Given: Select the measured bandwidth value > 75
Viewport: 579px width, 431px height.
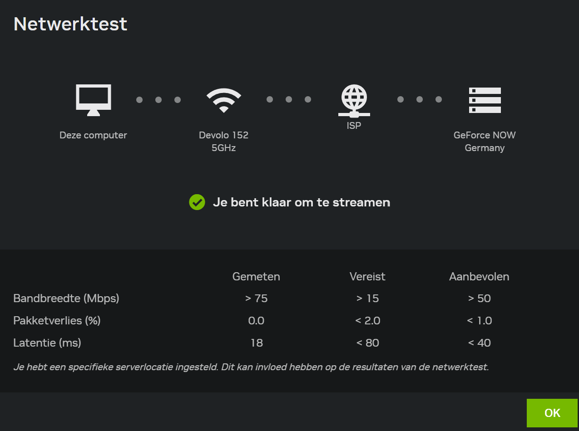Looking at the screenshot, I should [x=256, y=299].
